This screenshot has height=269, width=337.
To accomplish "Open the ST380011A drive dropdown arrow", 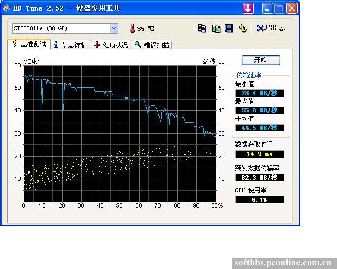I will [114, 28].
